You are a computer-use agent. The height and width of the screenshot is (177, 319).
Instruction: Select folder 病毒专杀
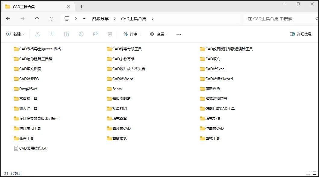point(210,89)
